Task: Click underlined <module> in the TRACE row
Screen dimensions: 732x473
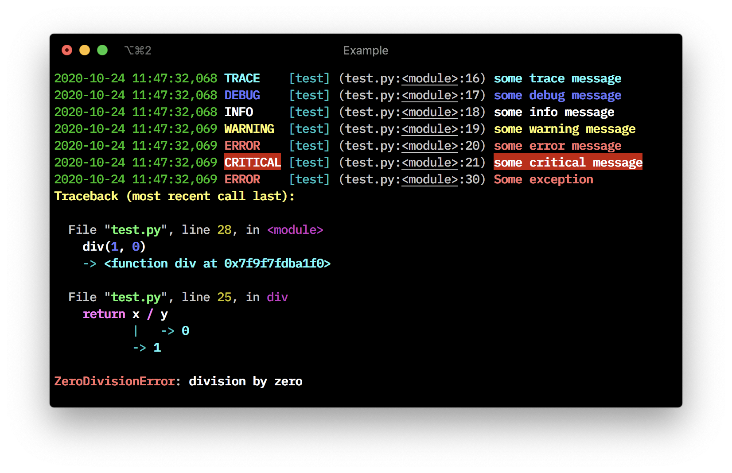Action: [430, 79]
